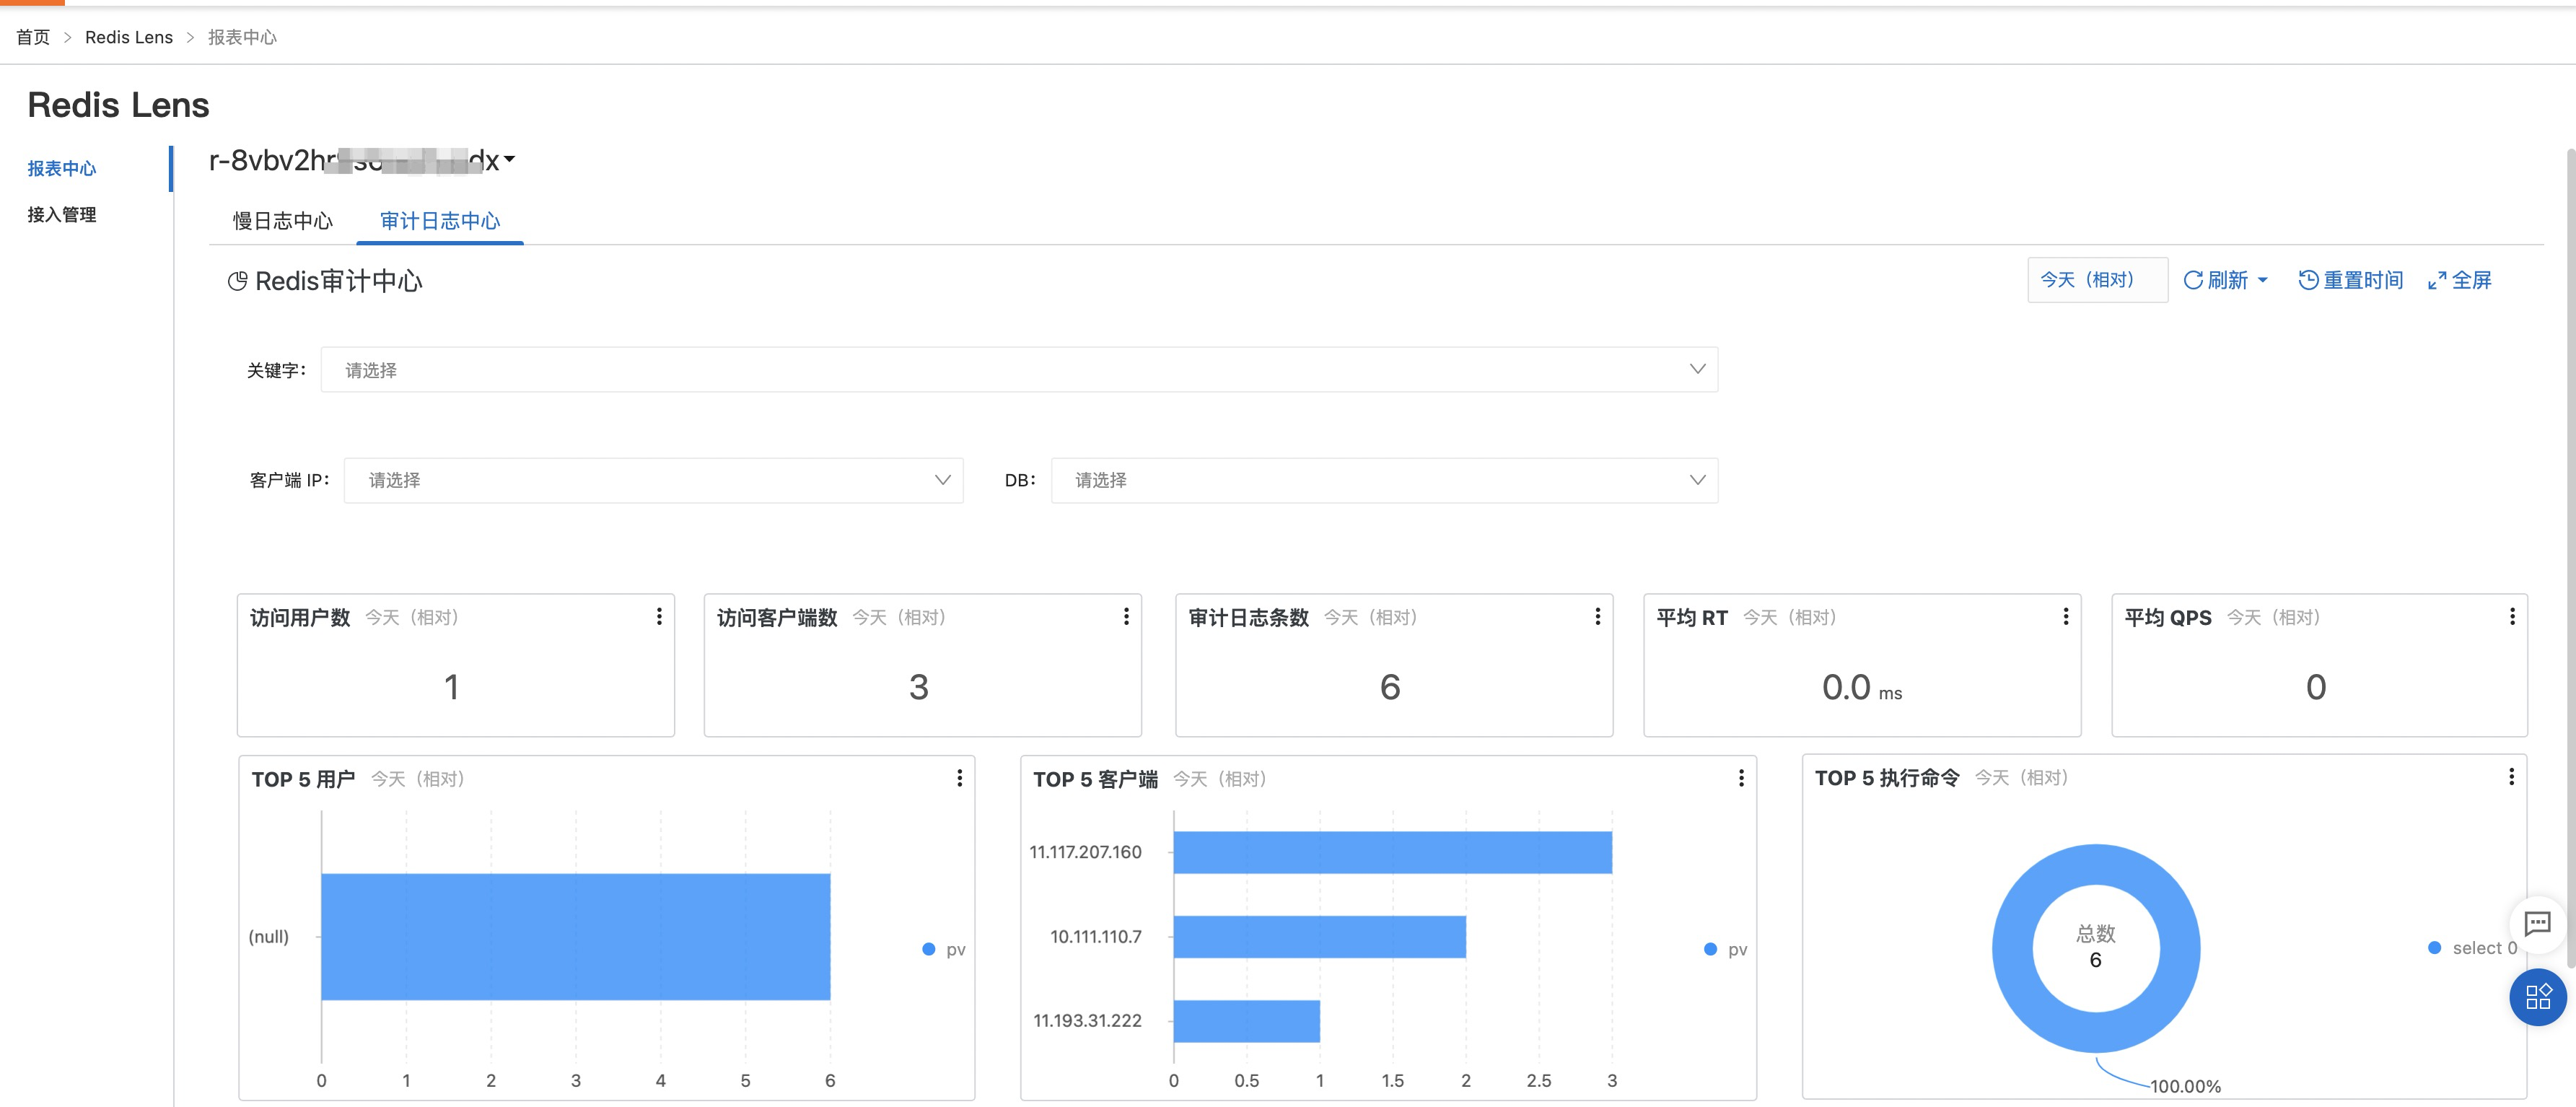Click the (null) axis label
The image size is (2576, 1107).
(x=268, y=937)
